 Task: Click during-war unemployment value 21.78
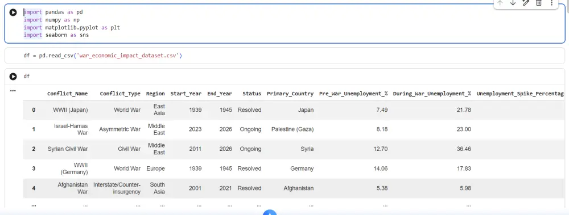pos(464,109)
